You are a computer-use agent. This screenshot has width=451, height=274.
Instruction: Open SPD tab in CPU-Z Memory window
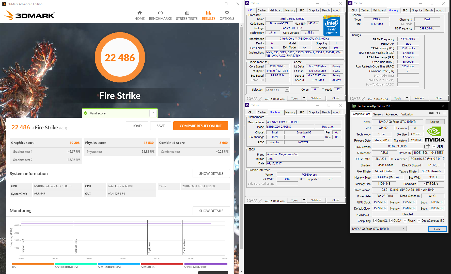(405, 10)
